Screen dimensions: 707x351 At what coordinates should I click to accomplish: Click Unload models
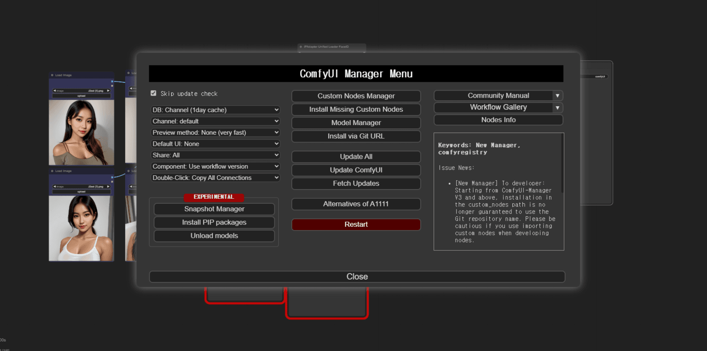[x=214, y=236]
